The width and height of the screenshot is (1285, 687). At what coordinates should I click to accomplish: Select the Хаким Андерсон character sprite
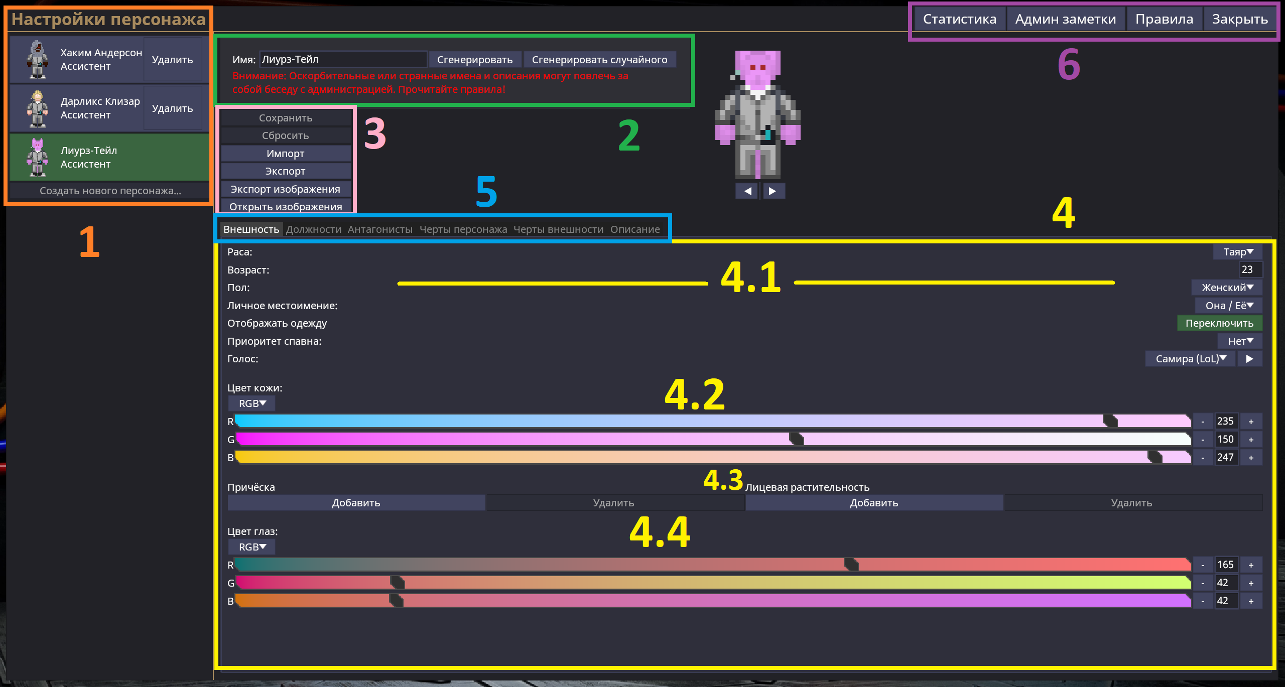coord(38,60)
